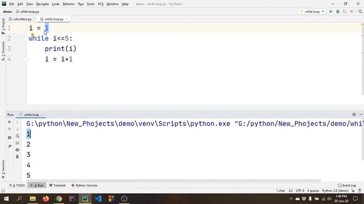This screenshot has height=204, width=364.
Task: Open the Navigate menu
Action: (x=43, y=4)
